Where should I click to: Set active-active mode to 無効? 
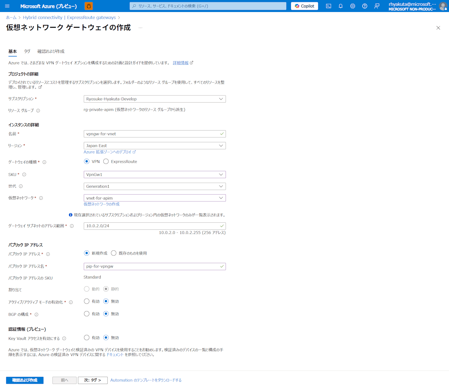tap(106, 301)
